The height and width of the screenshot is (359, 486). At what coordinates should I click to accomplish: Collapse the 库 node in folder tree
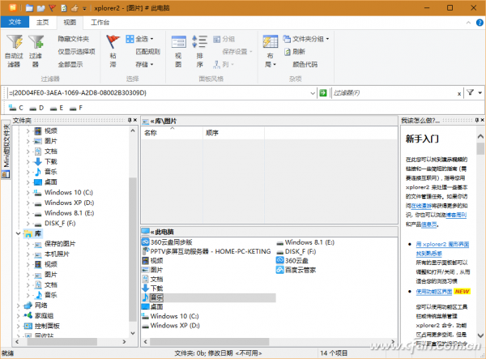click(19, 233)
